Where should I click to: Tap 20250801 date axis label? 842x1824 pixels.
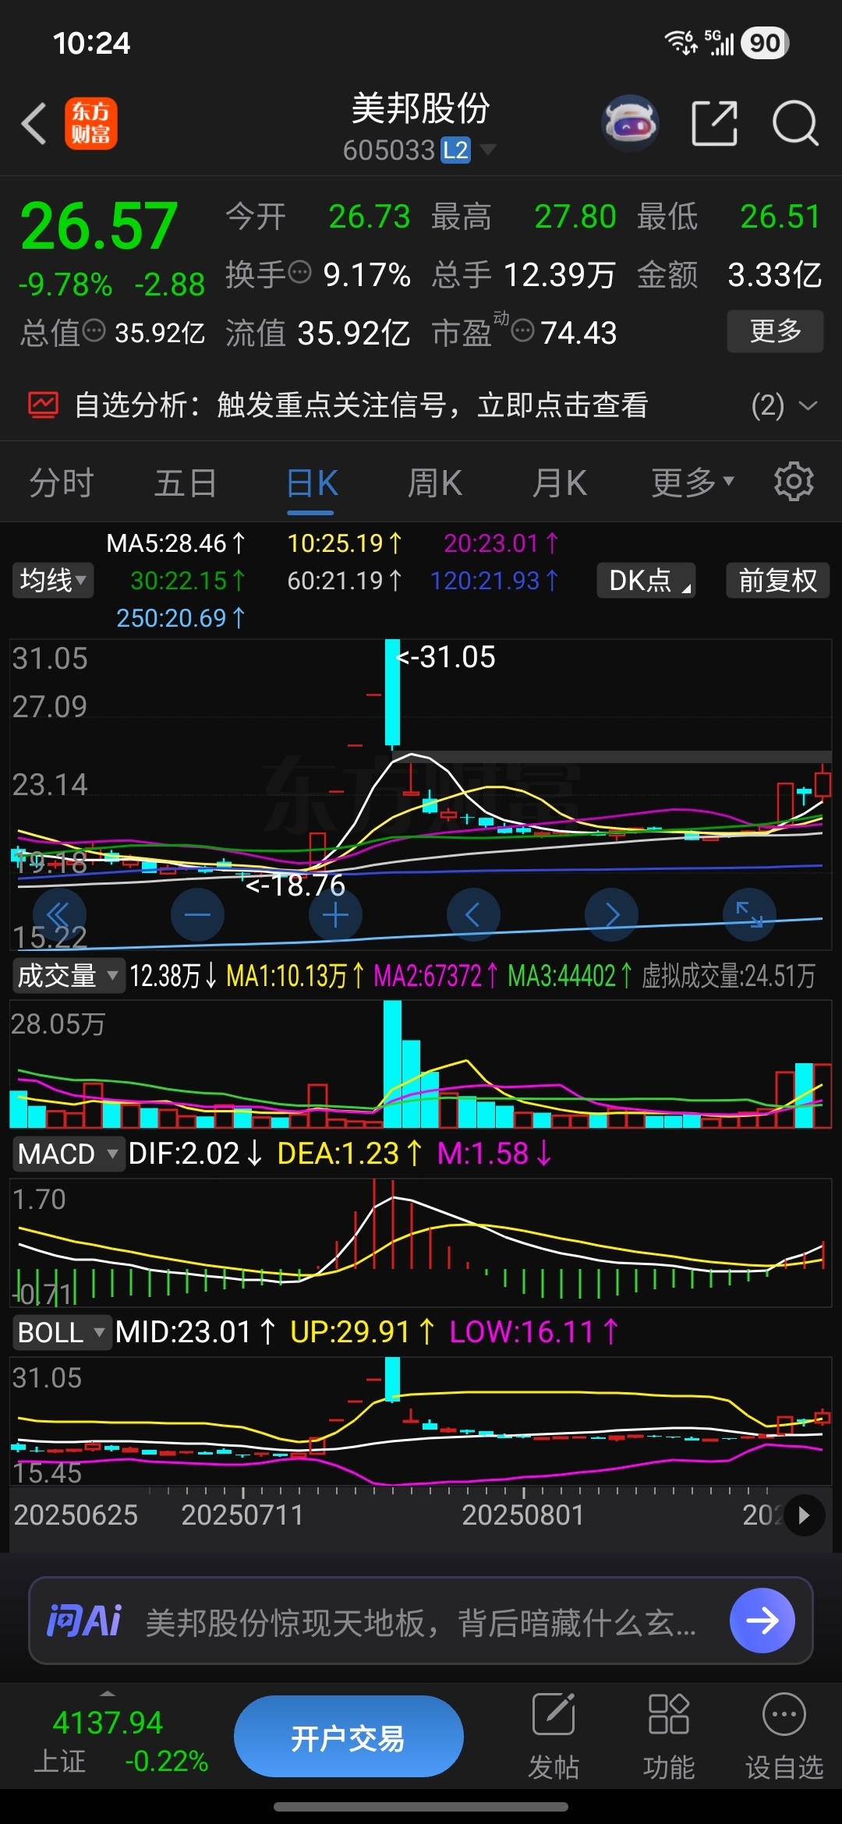[523, 1515]
